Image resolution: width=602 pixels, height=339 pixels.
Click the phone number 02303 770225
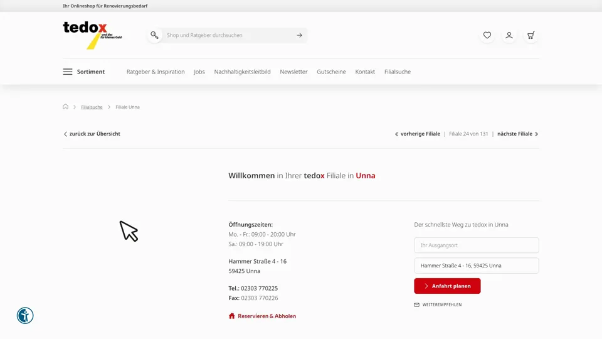259,288
